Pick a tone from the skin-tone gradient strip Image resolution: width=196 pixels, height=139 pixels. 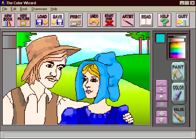coord(177,40)
